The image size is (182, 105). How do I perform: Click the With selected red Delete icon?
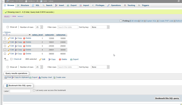tap(60, 60)
